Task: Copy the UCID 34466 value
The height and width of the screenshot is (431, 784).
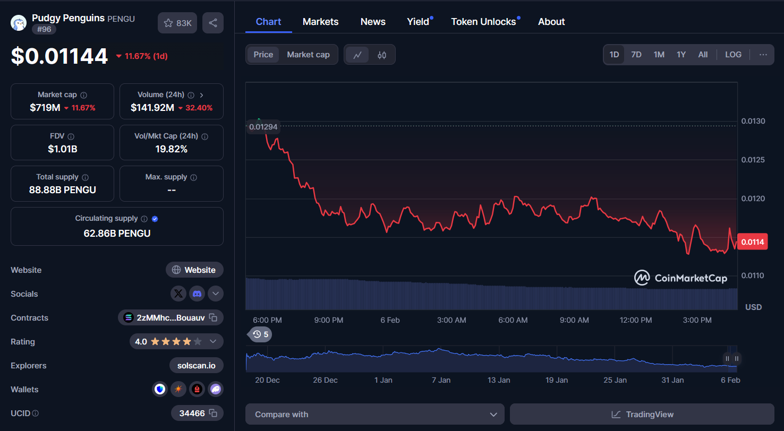Action: coord(212,413)
